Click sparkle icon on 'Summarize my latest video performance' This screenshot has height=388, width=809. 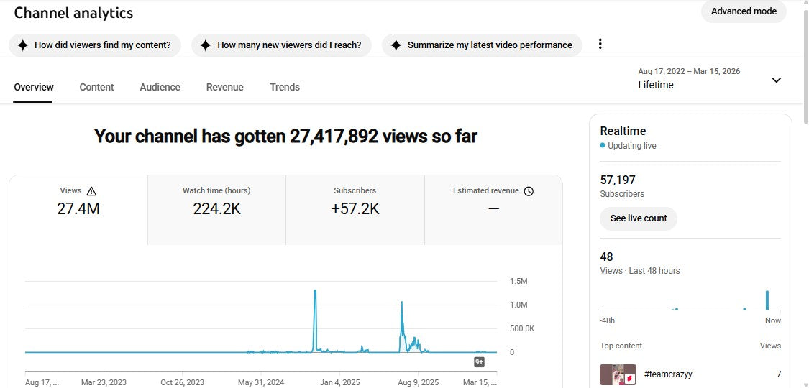pyautogui.click(x=396, y=45)
